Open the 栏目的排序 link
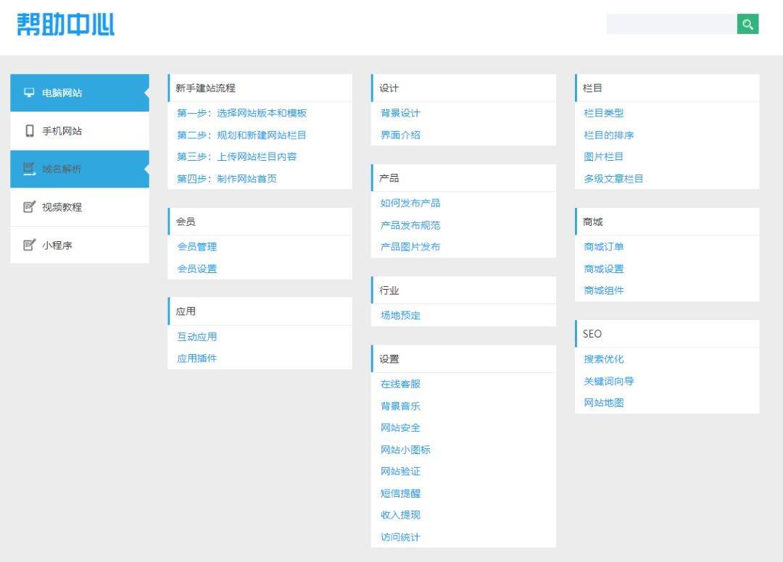Image resolution: width=783 pixels, height=562 pixels. (x=609, y=135)
